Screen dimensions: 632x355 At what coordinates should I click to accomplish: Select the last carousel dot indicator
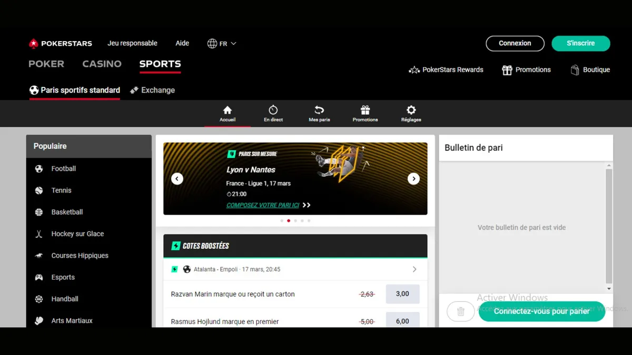[x=309, y=221]
